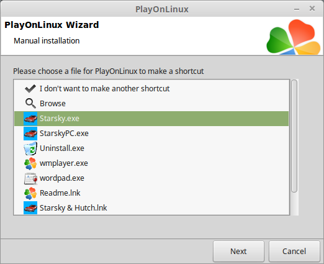This screenshot has height=264, width=324.
Task: Click the Next button
Action: pyautogui.click(x=238, y=251)
